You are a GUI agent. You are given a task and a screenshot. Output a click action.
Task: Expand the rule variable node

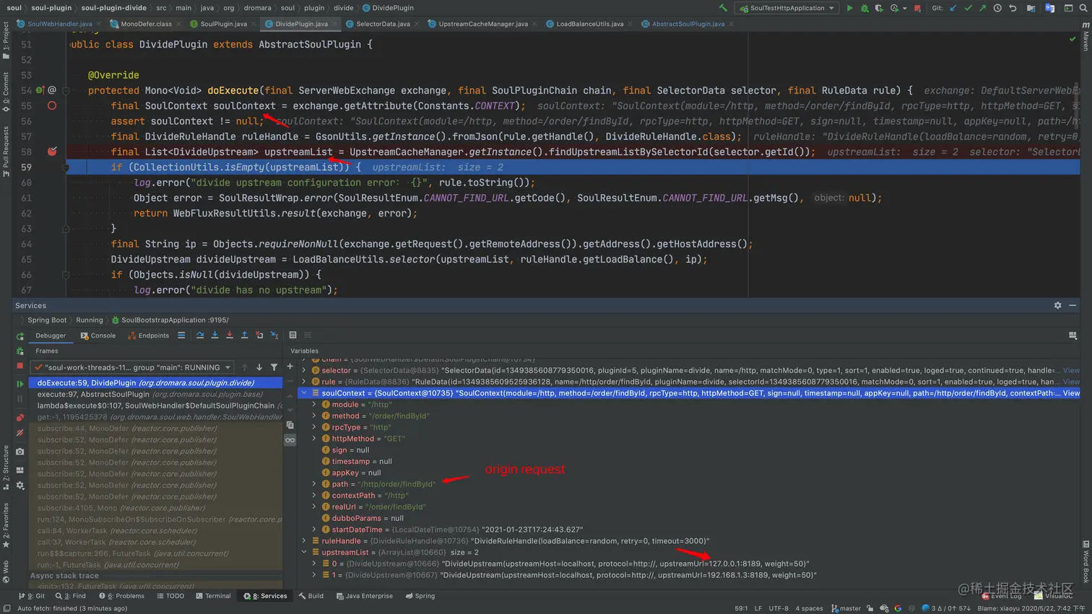304,382
